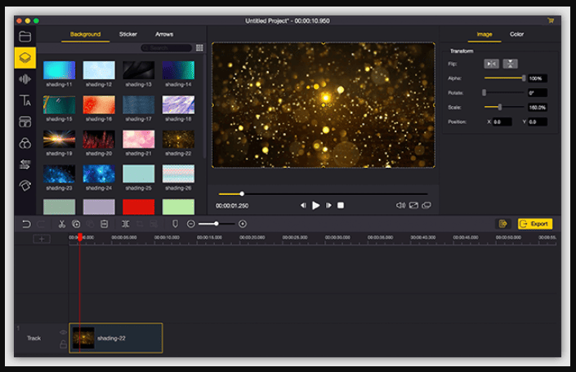Viewport: 576px width, 372px height.
Task: Open the media folder panel in sidebar
Action: 25,37
